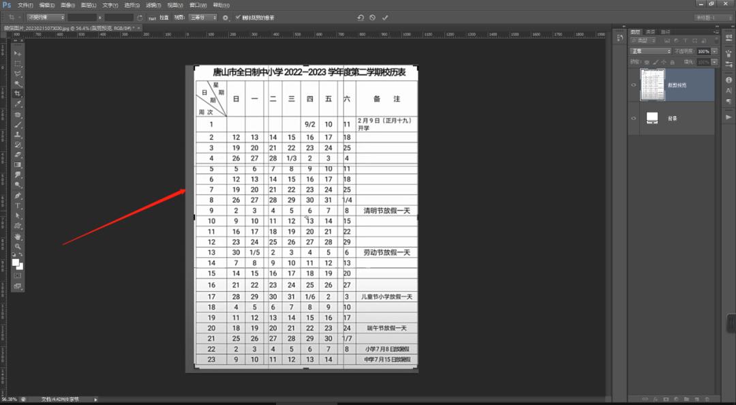This screenshot has width=736, height=405.
Task: Toggle the 删除裁剪的像素 checkbox
Action: [237, 17]
